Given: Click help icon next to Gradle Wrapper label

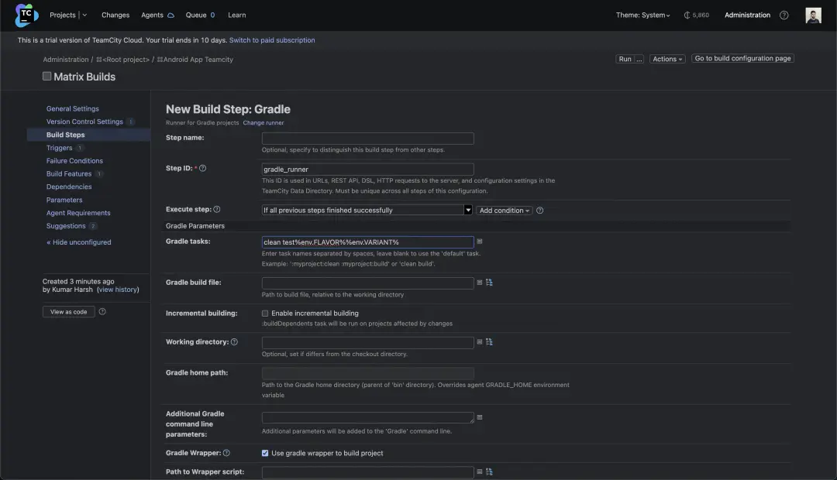Looking at the screenshot, I should 226,453.
